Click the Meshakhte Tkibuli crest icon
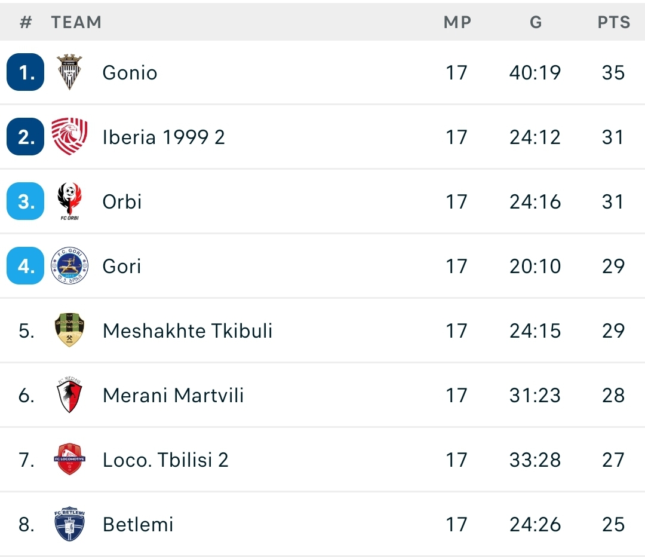The image size is (645, 557). click(69, 330)
